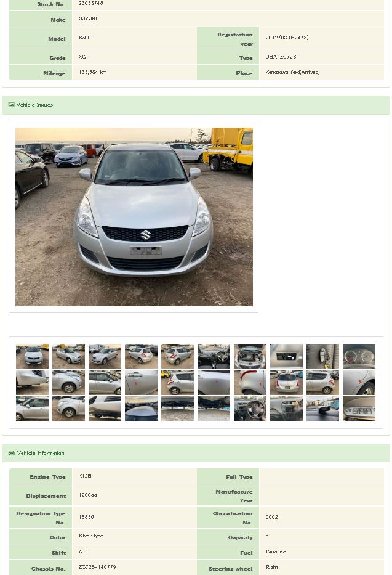The image size is (392, 575).
Task: Select the rear-right angle thumbnail in first row
Action: [177, 356]
